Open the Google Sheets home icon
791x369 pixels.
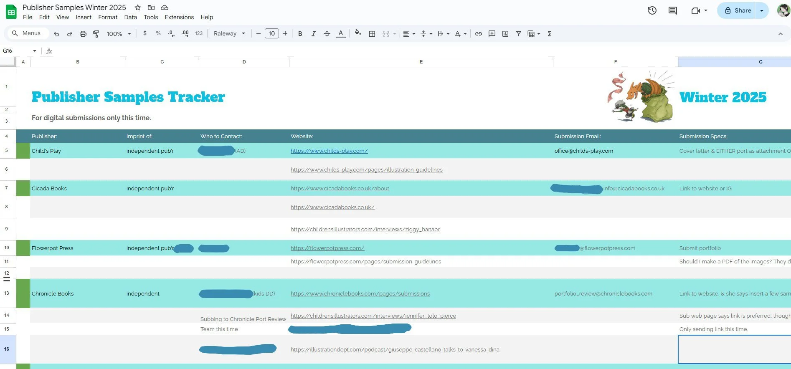point(11,12)
